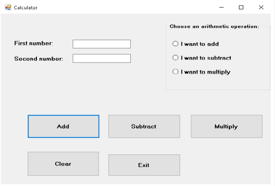The width and height of the screenshot is (275, 186).
Task: Click the Subtract button
Action: [144, 126]
